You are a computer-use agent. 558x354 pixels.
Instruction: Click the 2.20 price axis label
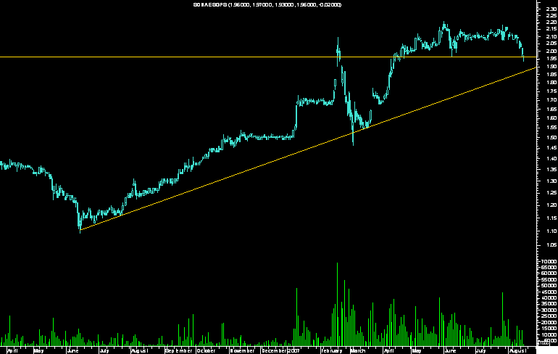click(551, 22)
